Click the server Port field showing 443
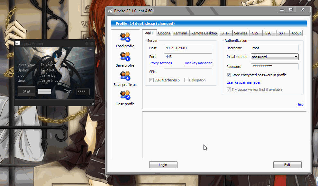This screenshot has width=318, height=186. 188,57
